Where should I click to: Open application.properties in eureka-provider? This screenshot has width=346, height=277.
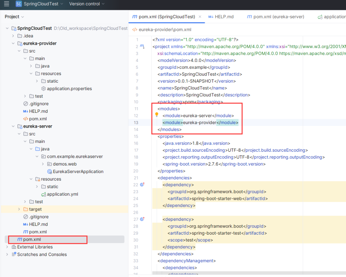tap(69, 88)
